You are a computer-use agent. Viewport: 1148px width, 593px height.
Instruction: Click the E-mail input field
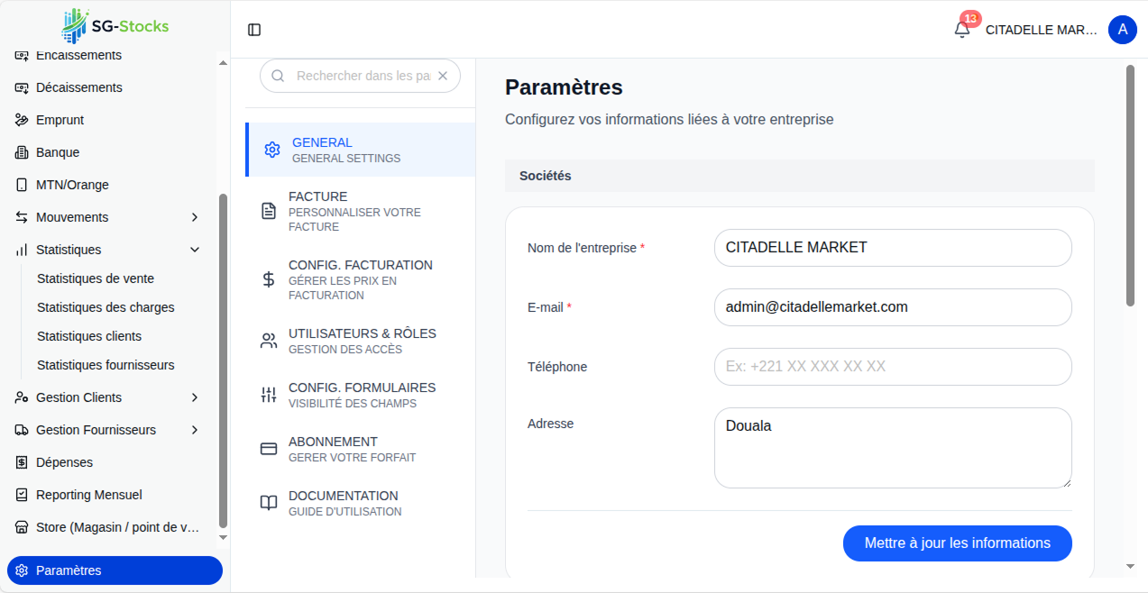click(x=893, y=307)
